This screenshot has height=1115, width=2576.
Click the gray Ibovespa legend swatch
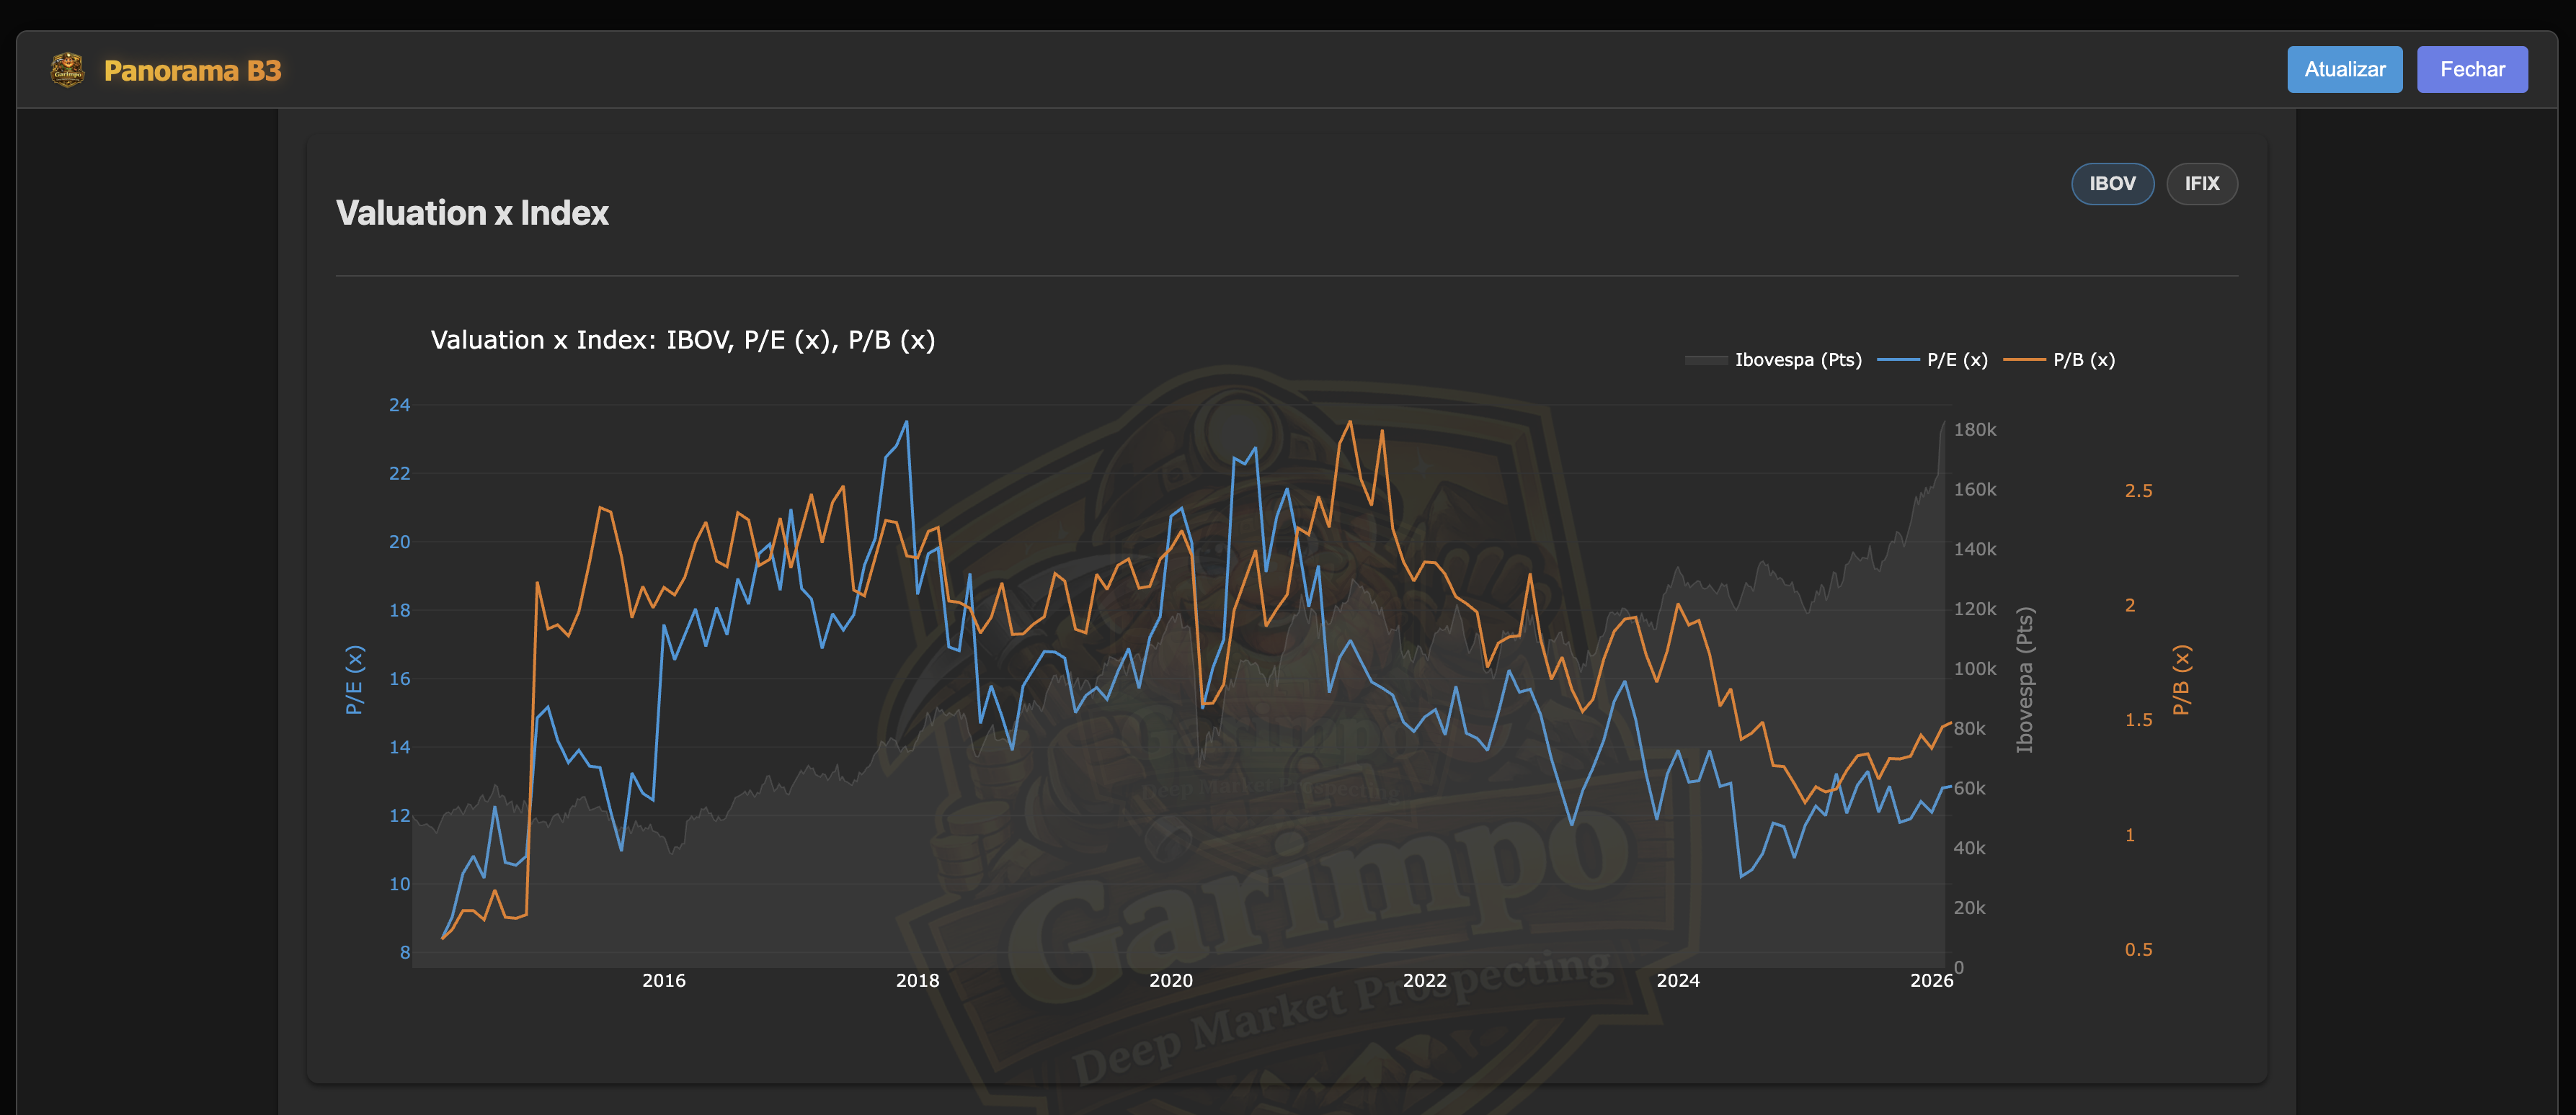tap(1706, 359)
